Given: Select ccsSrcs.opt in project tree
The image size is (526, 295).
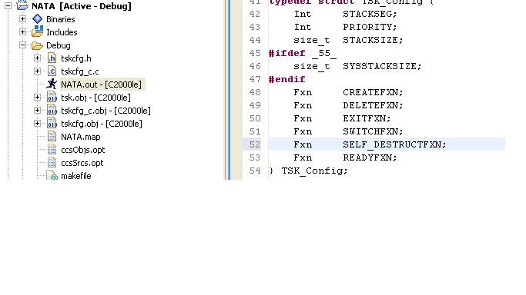Looking at the screenshot, I should point(82,163).
